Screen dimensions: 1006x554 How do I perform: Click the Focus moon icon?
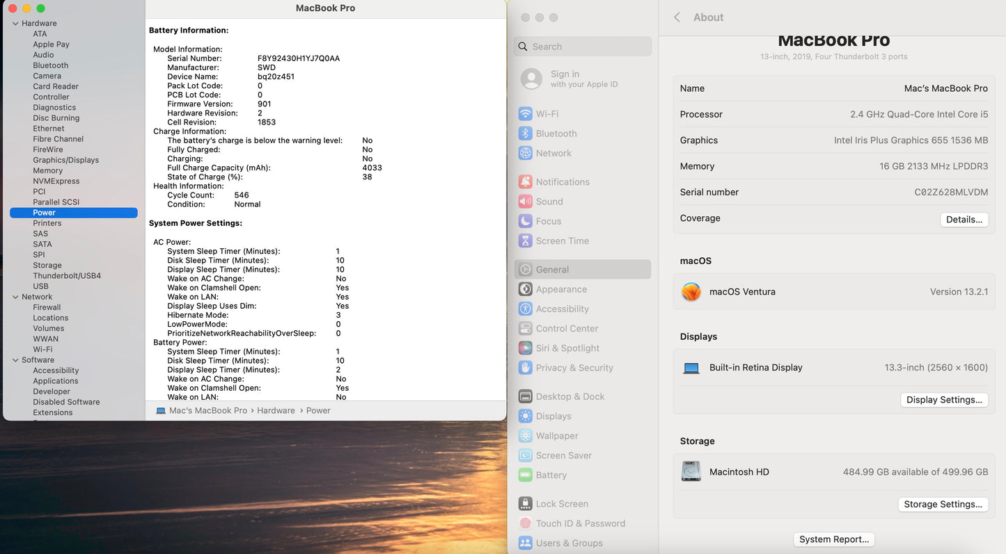[526, 221]
